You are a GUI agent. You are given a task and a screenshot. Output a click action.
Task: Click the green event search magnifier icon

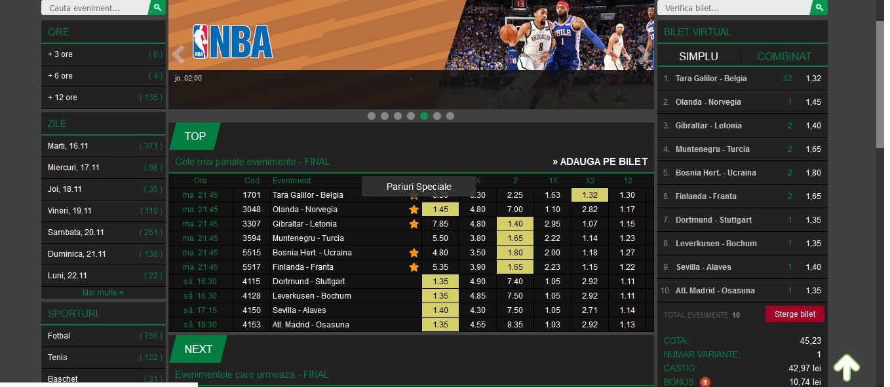click(157, 8)
